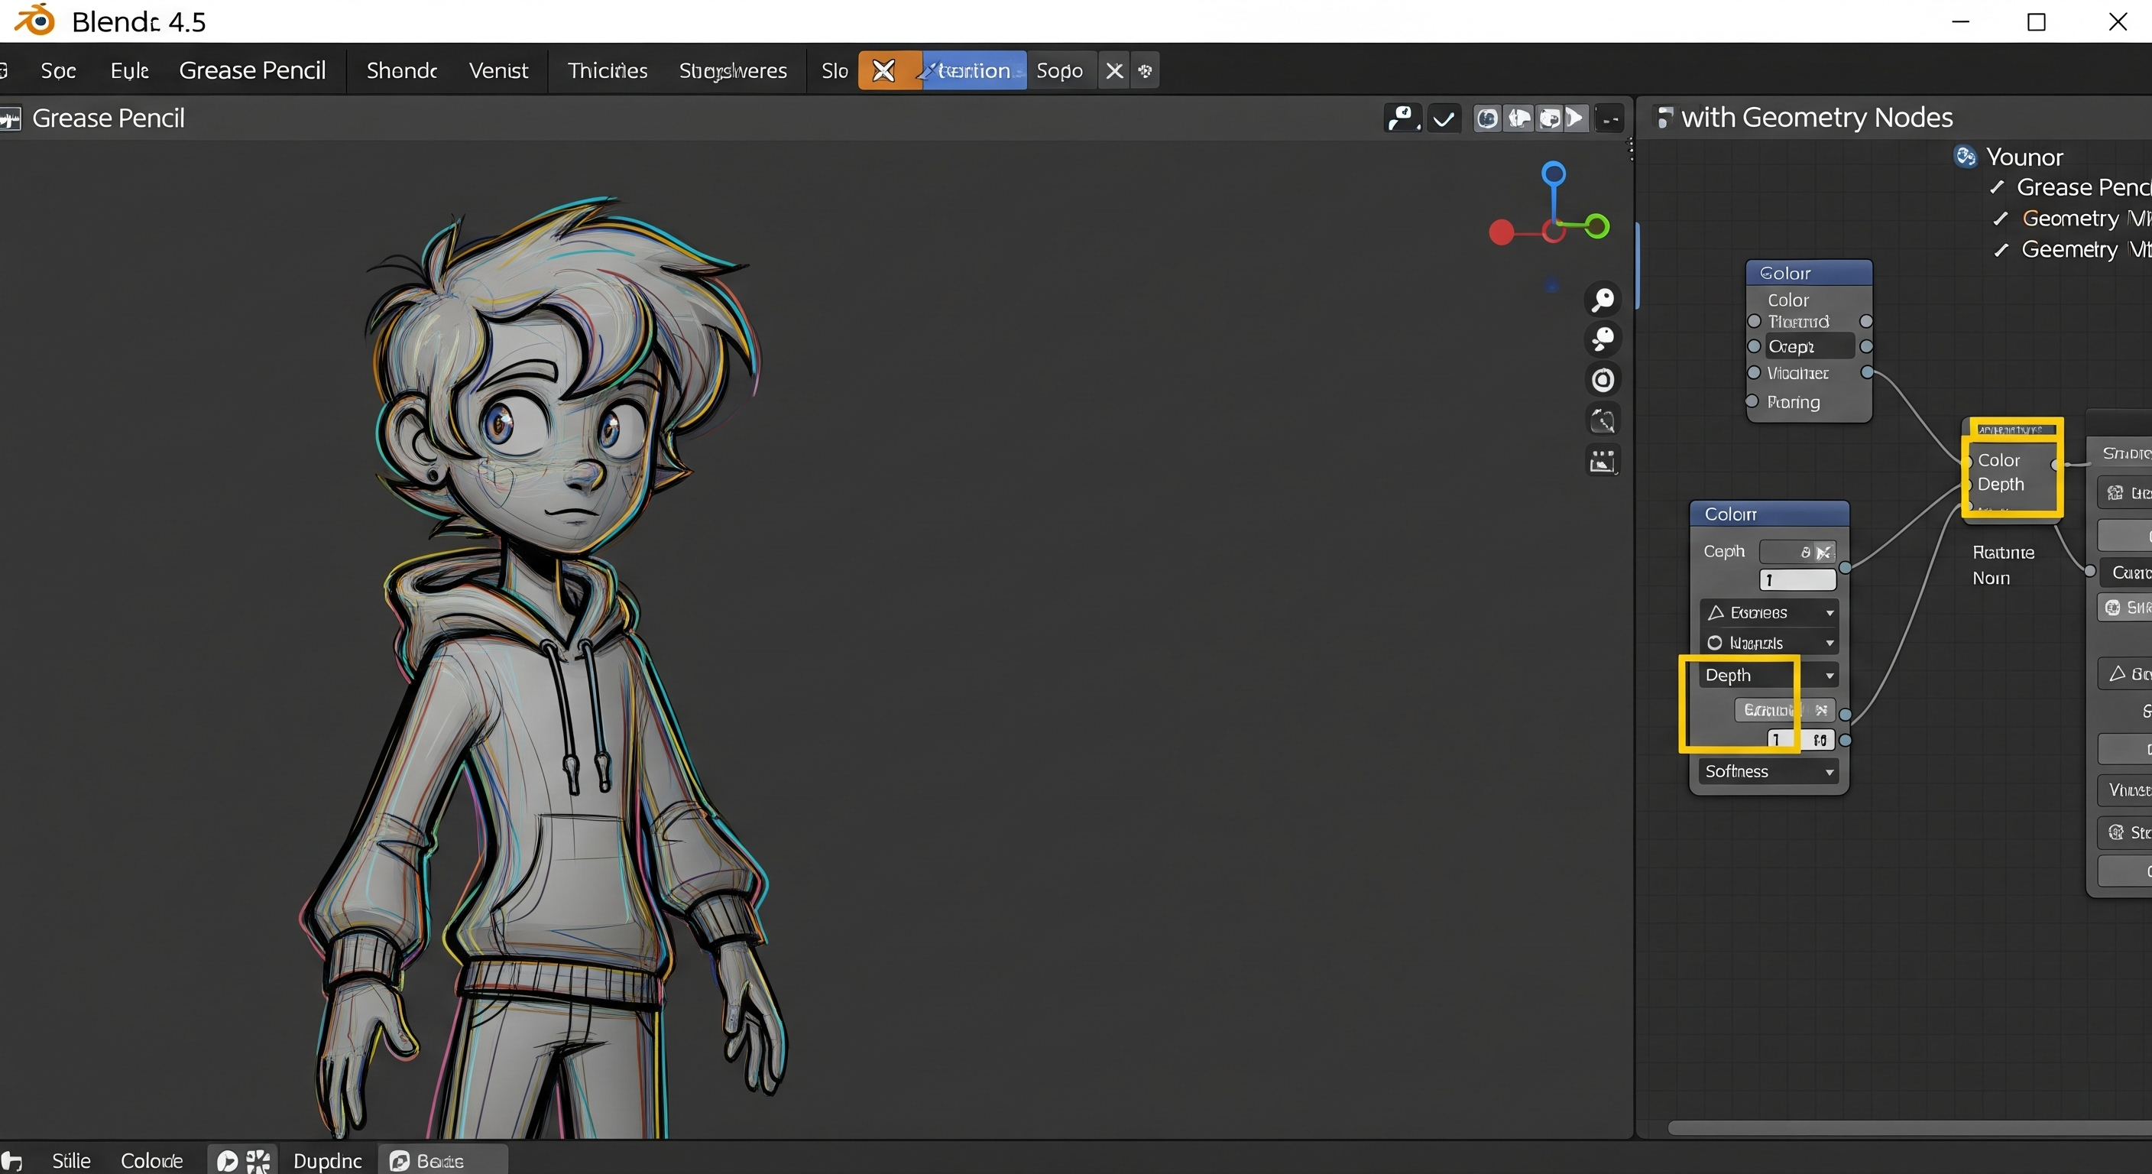Screen dimensions: 2152x1174
Task: Open the Normals dropdown in the Color node
Action: (1770, 643)
